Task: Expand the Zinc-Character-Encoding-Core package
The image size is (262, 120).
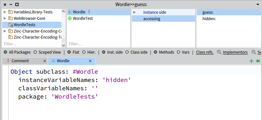Action: 5,31
